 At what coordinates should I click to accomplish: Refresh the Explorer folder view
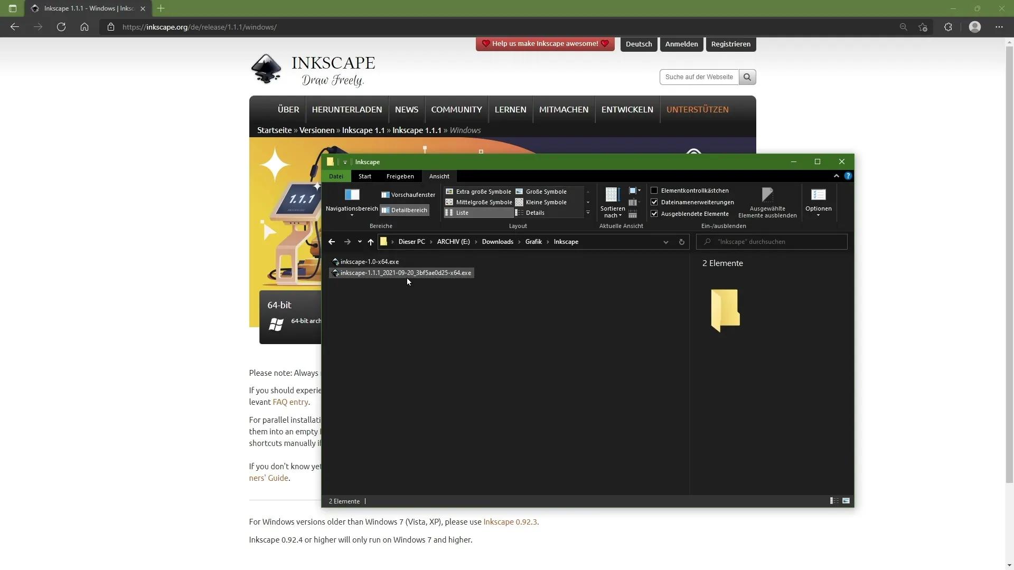click(x=682, y=242)
